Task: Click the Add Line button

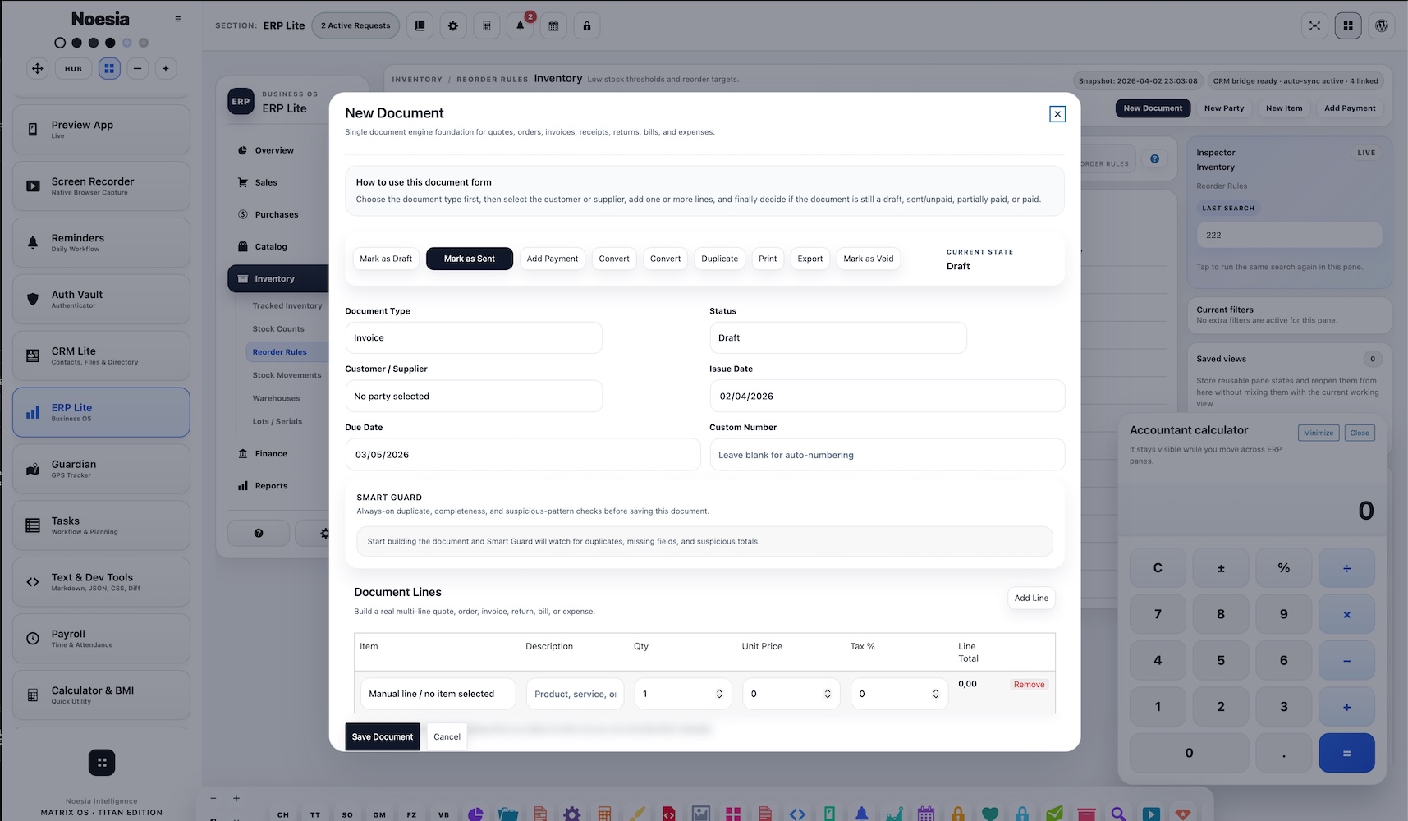Action: [1031, 598]
